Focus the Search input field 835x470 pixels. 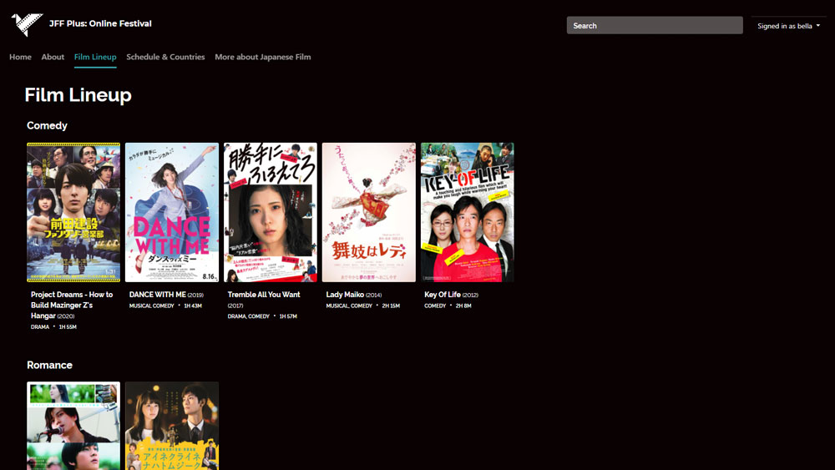[655, 26]
